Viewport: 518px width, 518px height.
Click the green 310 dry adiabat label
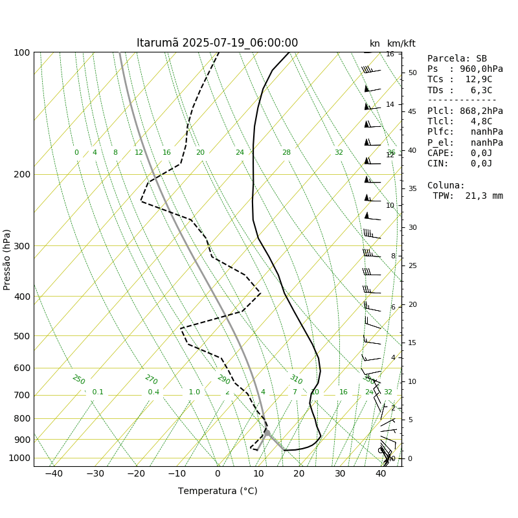click(296, 379)
